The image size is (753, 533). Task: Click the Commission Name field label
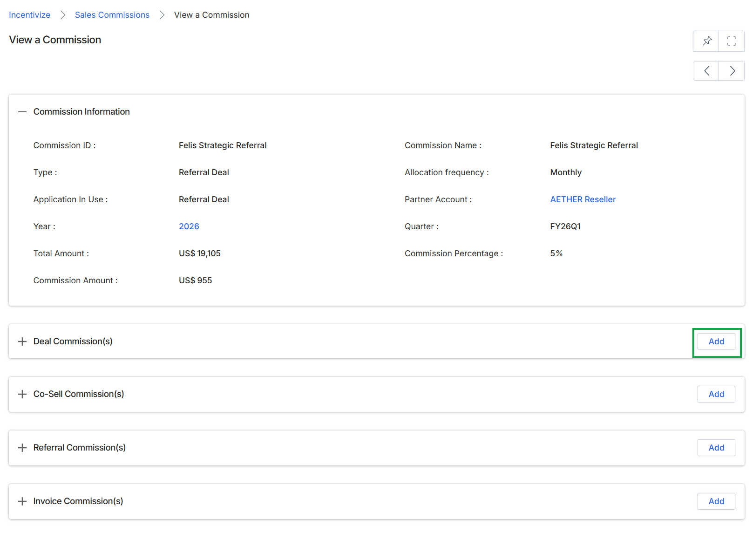click(x=443, y=145)
